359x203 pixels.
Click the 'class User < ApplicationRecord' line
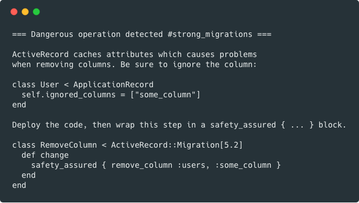coord(83,84)
